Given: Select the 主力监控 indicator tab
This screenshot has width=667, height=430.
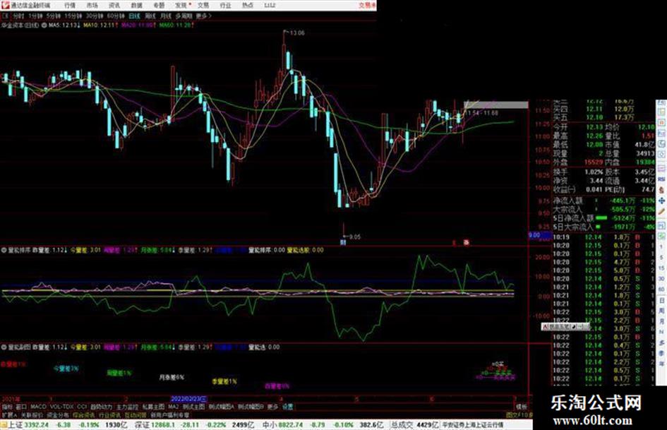Looking at the screenshot, I should [127, 407].
